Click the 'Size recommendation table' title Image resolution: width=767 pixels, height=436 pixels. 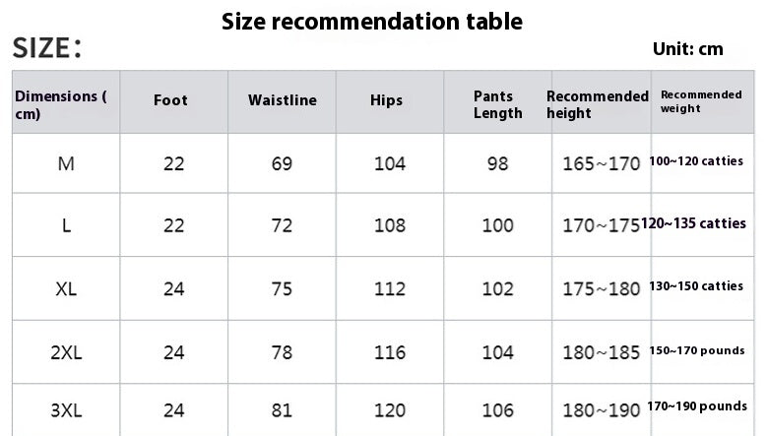click(371, 21)
